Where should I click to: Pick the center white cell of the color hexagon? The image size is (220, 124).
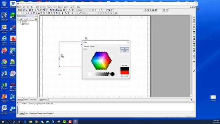tap(101, 61)
